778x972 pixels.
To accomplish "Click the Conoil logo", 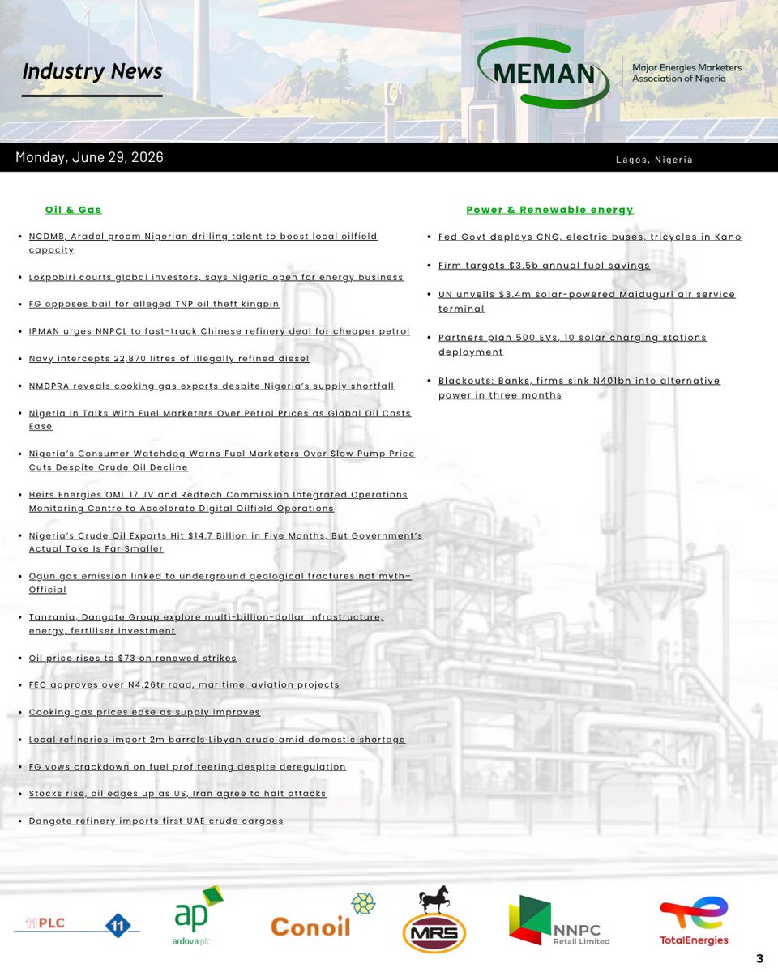I will [x=322, y=916].
